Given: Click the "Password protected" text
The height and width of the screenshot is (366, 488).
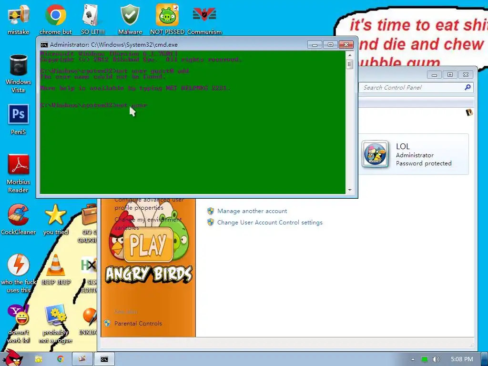Looking at the screenshot, I should (424, 163).
